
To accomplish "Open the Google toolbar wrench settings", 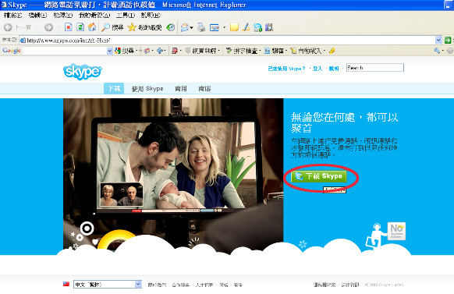I will (x=437, y=51).
